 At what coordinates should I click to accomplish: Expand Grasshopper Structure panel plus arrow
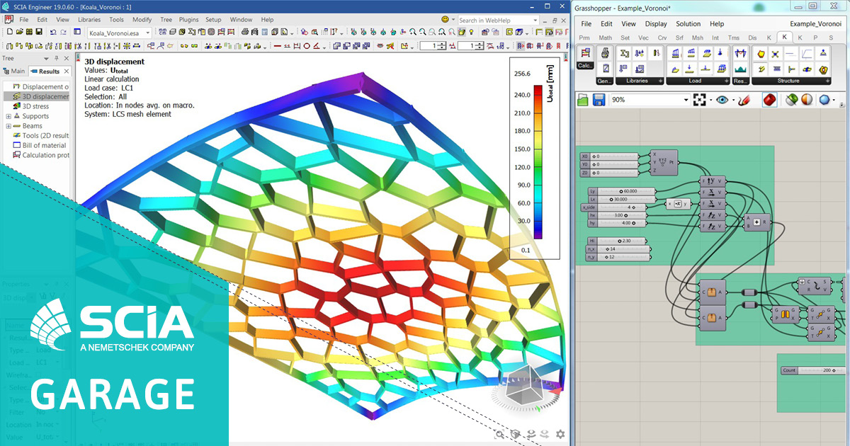coord(827,81)
